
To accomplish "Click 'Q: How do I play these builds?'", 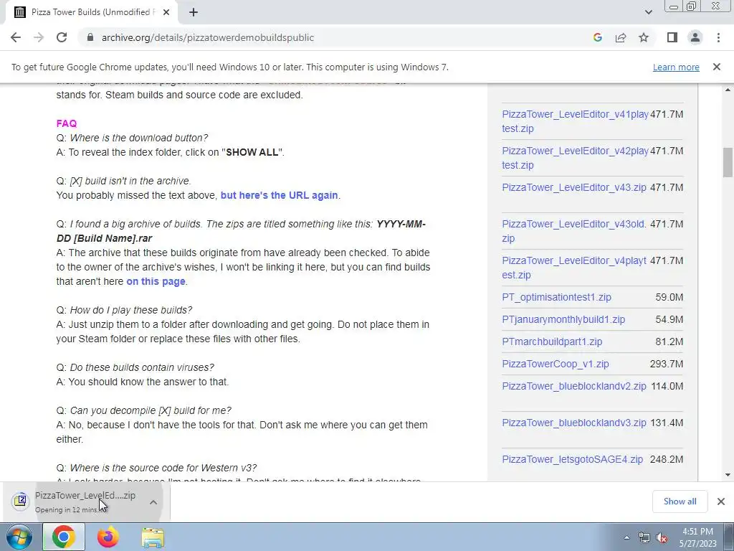I will pyautogui.click(x=124, y=310).
